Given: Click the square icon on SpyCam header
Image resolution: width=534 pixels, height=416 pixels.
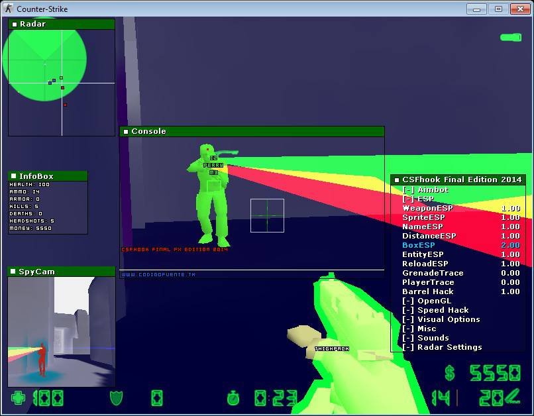Looking at the screenshot, I should tap(13, 272).
